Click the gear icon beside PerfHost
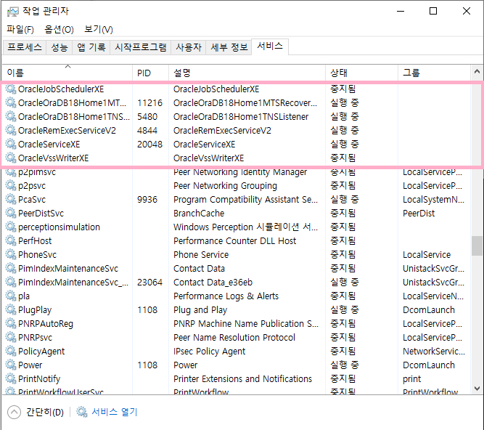Image resolution: width=484 pixels, height=430 pixels. pyautogui.click(x=11, y=241)
